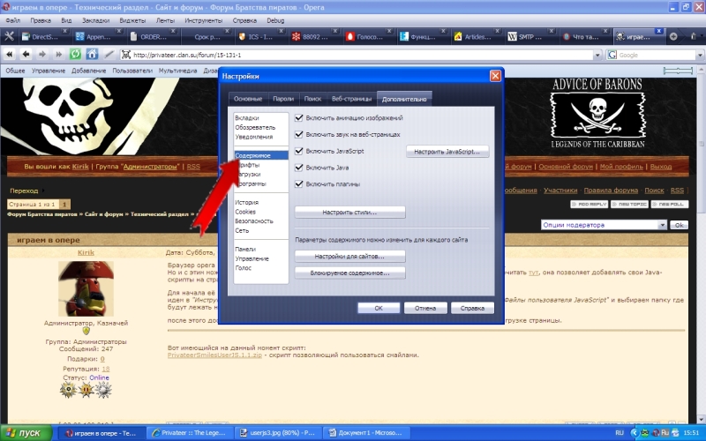This screenshot has height=441, width=706.
Task: Toggle Включить Java checkbox
Action: click(298, 168)
